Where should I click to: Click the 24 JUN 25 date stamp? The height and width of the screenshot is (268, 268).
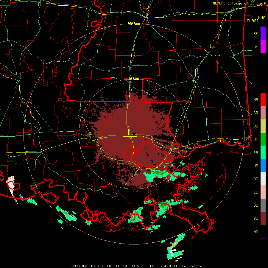(x=173, y=266)
